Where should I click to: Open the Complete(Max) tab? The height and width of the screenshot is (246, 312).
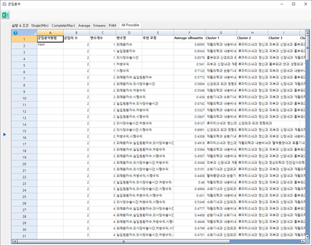pos(63,25)
